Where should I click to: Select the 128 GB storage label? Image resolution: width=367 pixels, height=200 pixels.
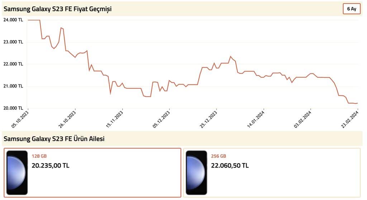[x=39, y=156]
